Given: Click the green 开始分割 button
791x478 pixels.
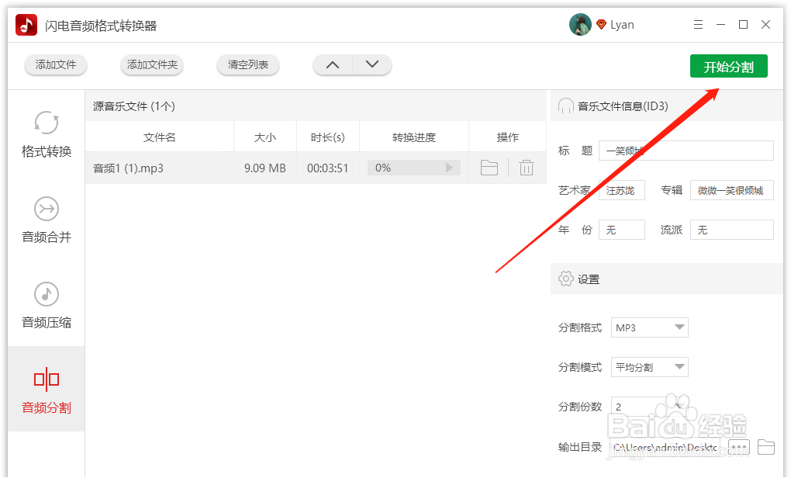Looking at the screenshot, I should (x=728, y=66).
